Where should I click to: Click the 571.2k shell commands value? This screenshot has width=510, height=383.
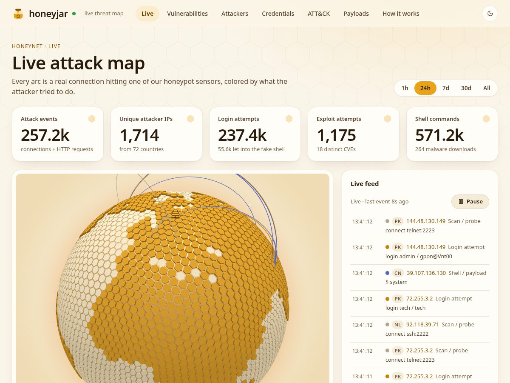[x=439, y=135]
